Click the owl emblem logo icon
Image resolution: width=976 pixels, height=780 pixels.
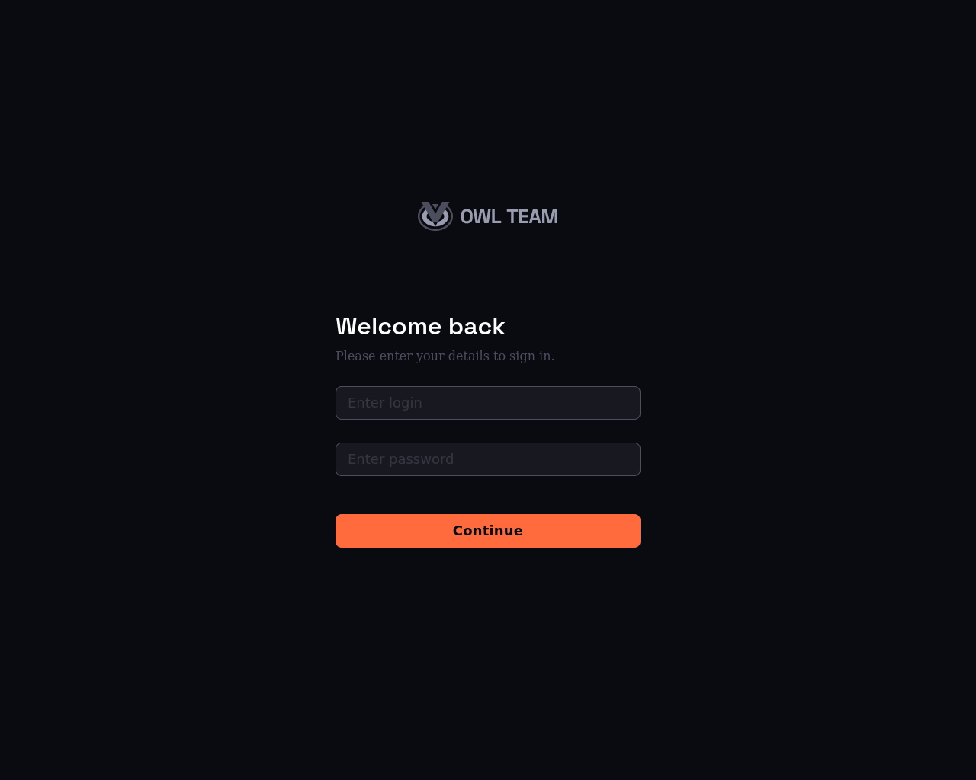click(435, 216)
